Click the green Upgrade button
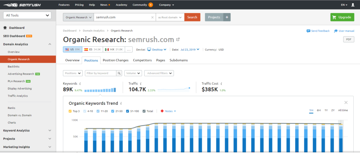The width and height of the screenshot is (360, 156). click(x=342, y=17)
